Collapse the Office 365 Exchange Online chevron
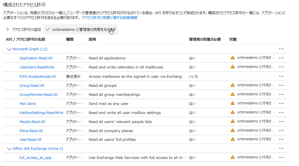299x166 pixels. point(9,149)
